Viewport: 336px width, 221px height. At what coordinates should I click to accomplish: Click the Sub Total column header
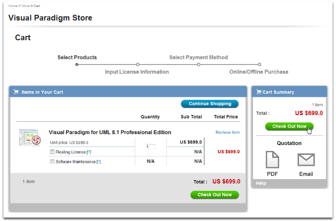pyautogui.click(x=191, y=117)
